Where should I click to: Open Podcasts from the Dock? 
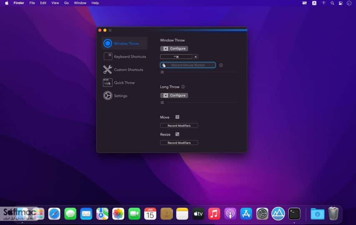coord(230,214)
